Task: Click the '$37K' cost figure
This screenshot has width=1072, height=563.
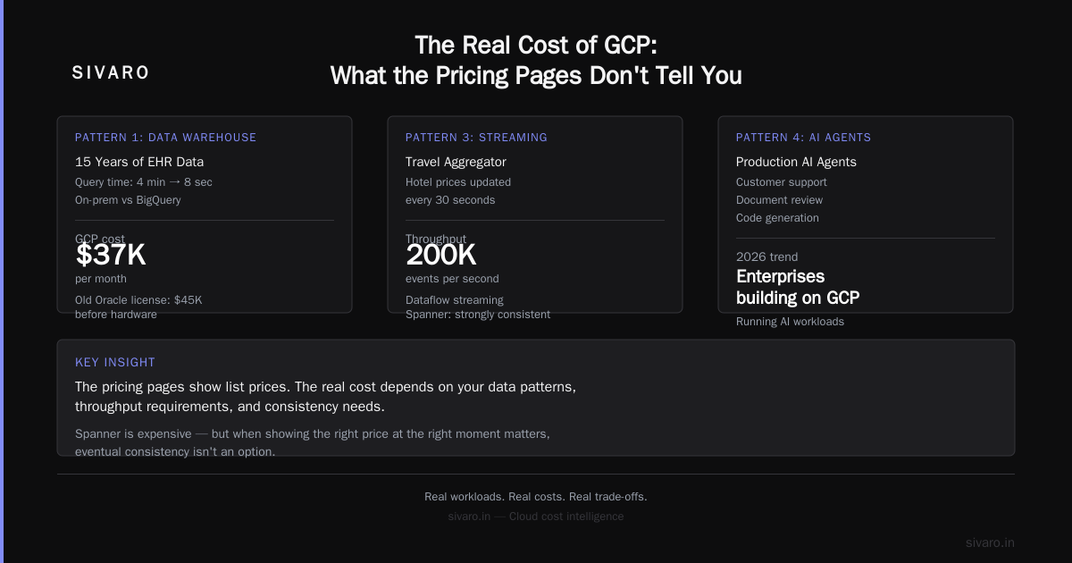Action: [111, 256]
